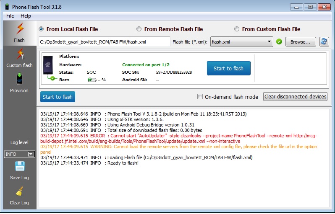
Task: Maximize the Phone Flash Tool window
Action: [310, 7]
